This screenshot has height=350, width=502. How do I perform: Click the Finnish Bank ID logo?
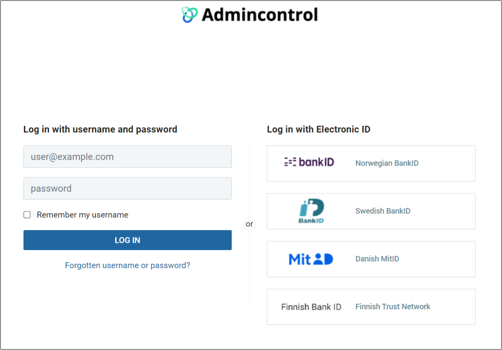pos(311,307)
